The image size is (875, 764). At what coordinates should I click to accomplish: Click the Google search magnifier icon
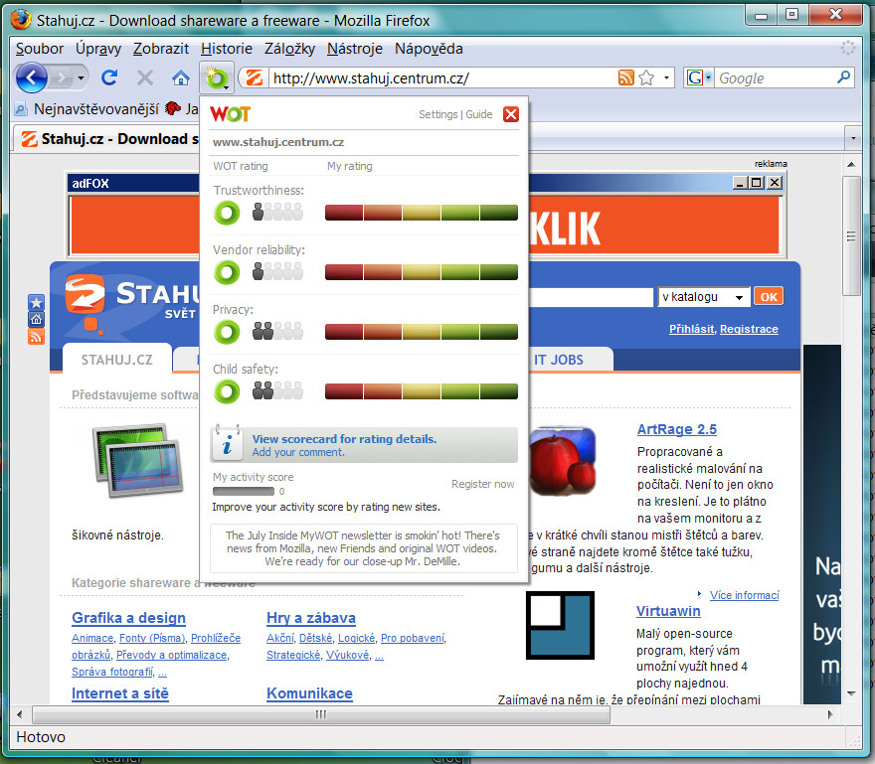coord(843,77)
